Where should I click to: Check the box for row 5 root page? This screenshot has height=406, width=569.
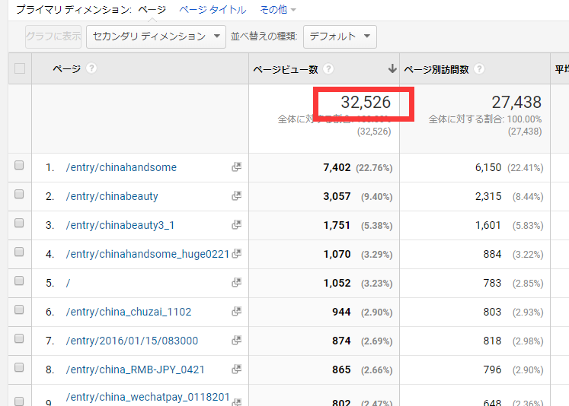[x=19, y=281]
